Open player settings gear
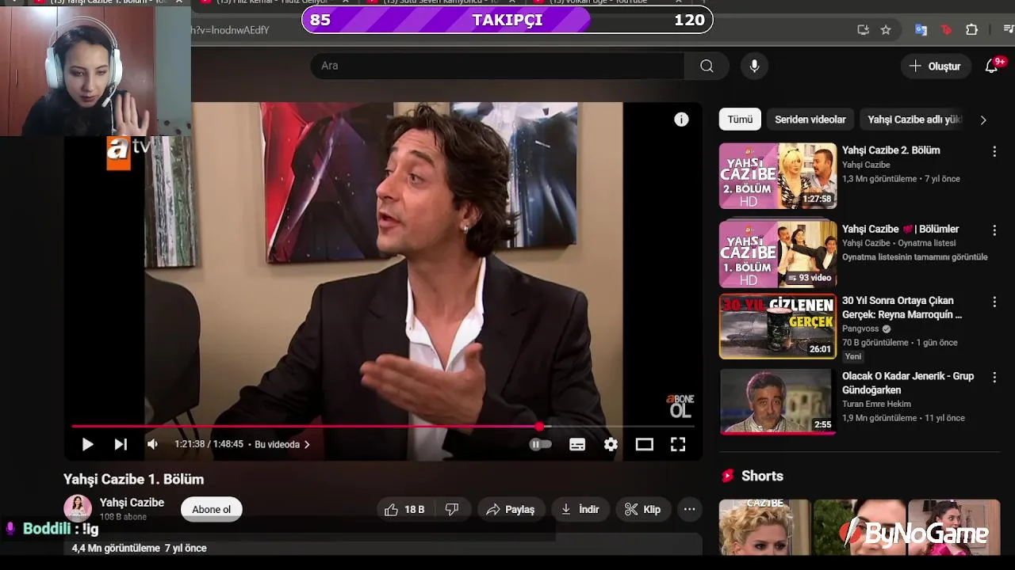1015x570 pixels. pyautogui.click(x=611, y=444)
